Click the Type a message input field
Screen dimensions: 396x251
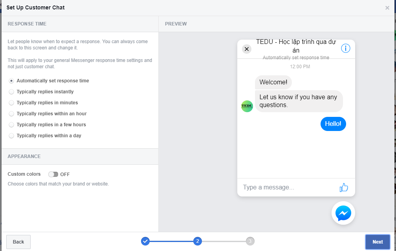click(x=287, y=187)
